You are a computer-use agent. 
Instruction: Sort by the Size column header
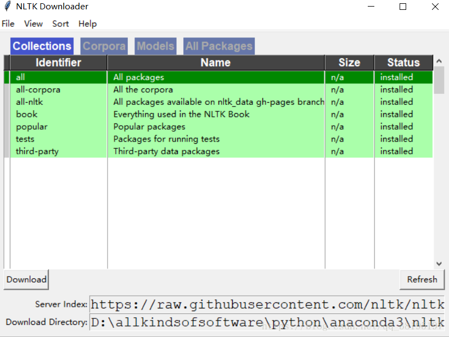349,63
